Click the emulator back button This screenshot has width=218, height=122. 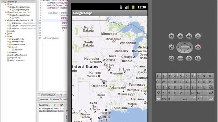189,58
